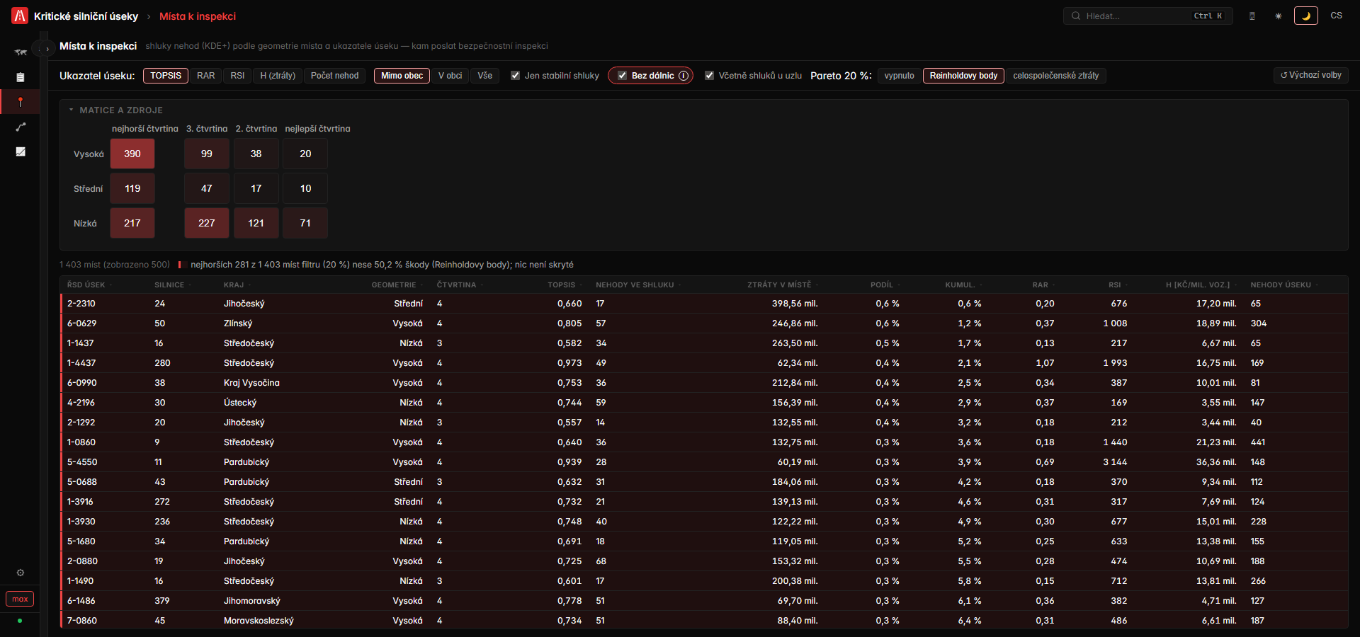
Task: Open table row 5-4550 Pardubický
Action: (x=704, y=462)
